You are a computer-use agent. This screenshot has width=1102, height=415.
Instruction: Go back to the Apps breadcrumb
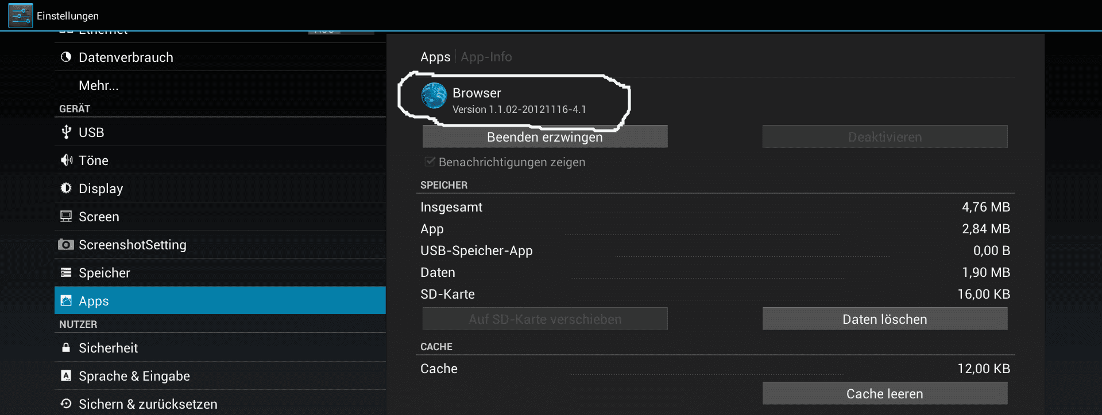pyautogui.click(x=435, y=57)
